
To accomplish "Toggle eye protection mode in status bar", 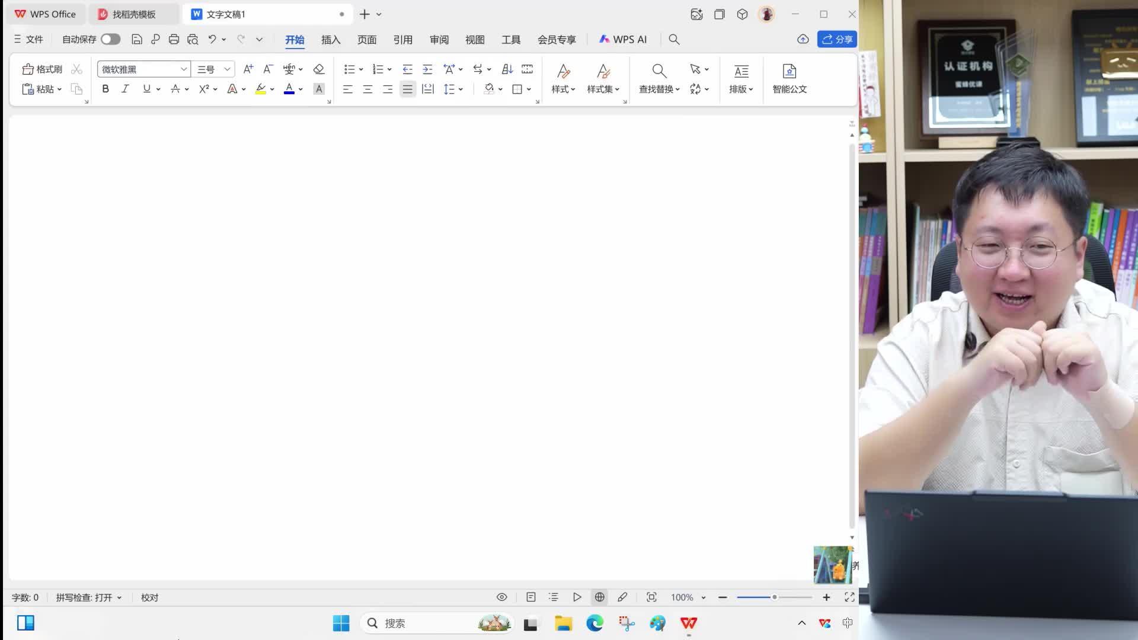I will point(501,597).
